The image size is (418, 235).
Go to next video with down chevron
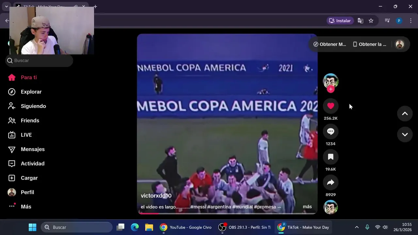tap(405, 134)
